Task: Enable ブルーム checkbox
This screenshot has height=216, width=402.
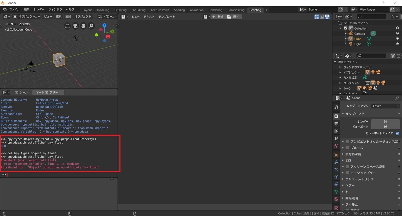Action: point(347,148)
